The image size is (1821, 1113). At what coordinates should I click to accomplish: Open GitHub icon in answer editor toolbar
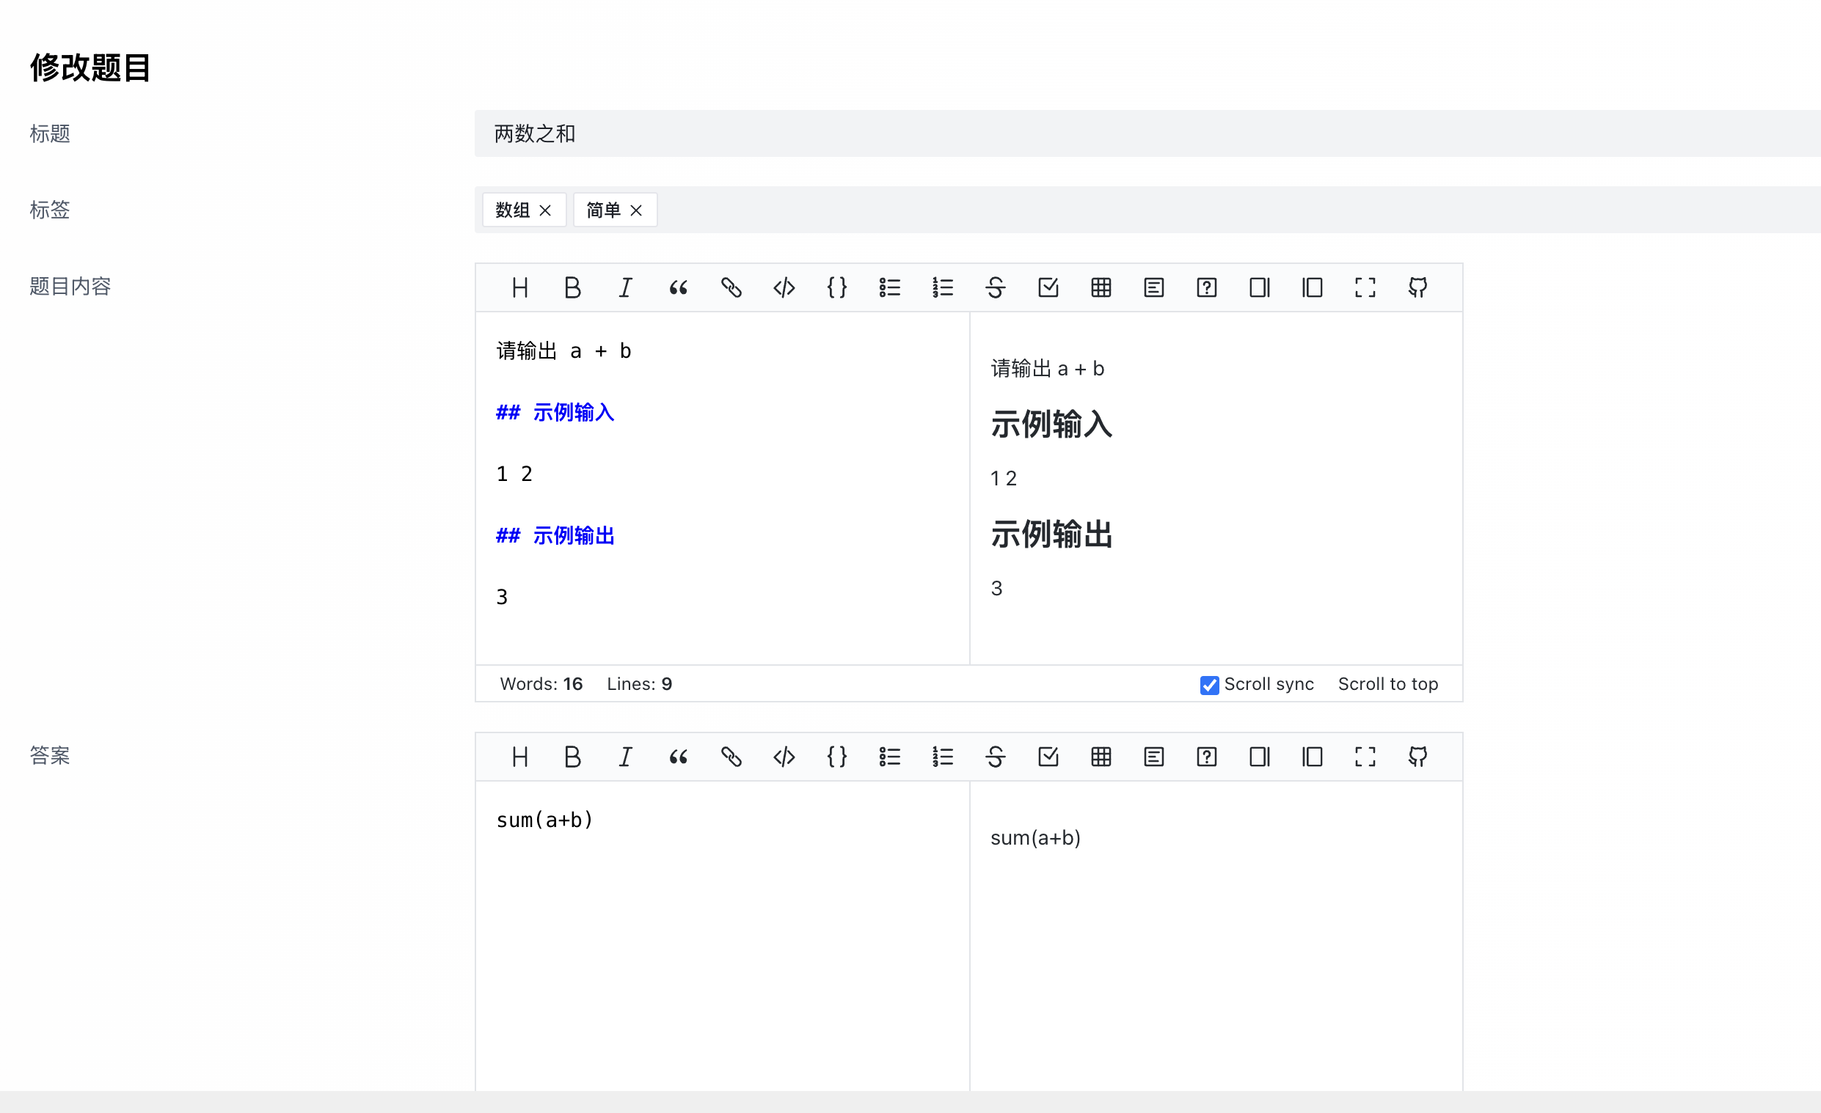(x=1417, y=756)
